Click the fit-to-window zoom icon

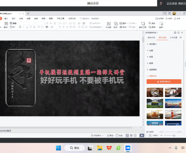tap(150, 135)
